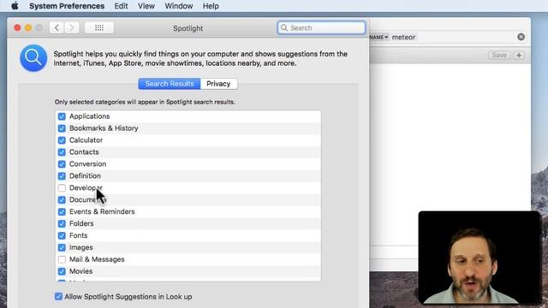Click the Applications label in list
This screenshot has height=308, width=548.
[89, 116]
